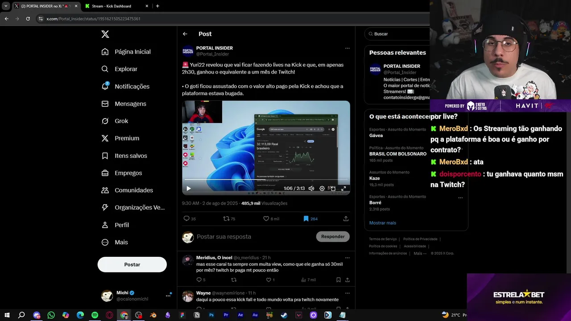Open the video settings gear
571x321 pixels.
(x=322, y=189)
